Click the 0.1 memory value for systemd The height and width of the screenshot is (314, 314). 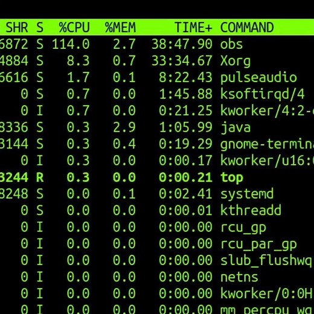pyautogui.click(x=124, y=194)
